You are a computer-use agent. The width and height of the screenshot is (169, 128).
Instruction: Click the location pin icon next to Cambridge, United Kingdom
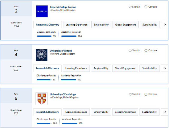point(51,98)
